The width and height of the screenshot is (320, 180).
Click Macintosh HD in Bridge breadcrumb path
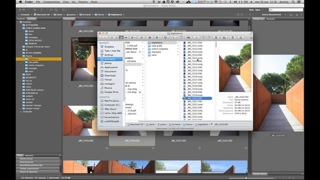tap(42, 14)
